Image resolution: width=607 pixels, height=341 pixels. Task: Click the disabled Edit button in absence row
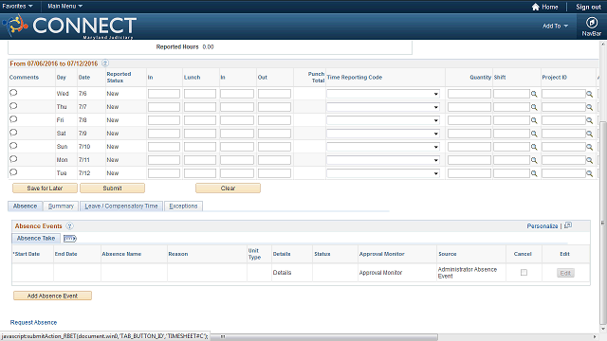565,273
